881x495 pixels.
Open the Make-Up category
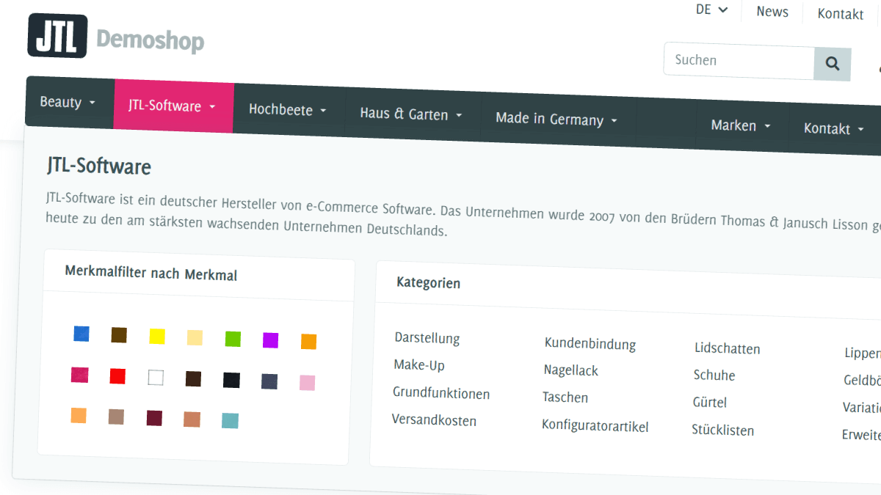coord(418,364)
